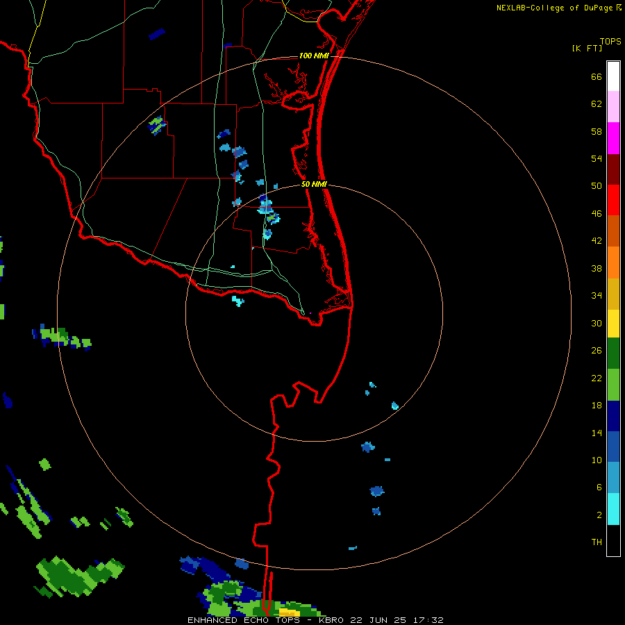Screen dimensions: 625x625
Task: Click the magenta 58 kft legend swatch
Action: (x=613, y=138)
